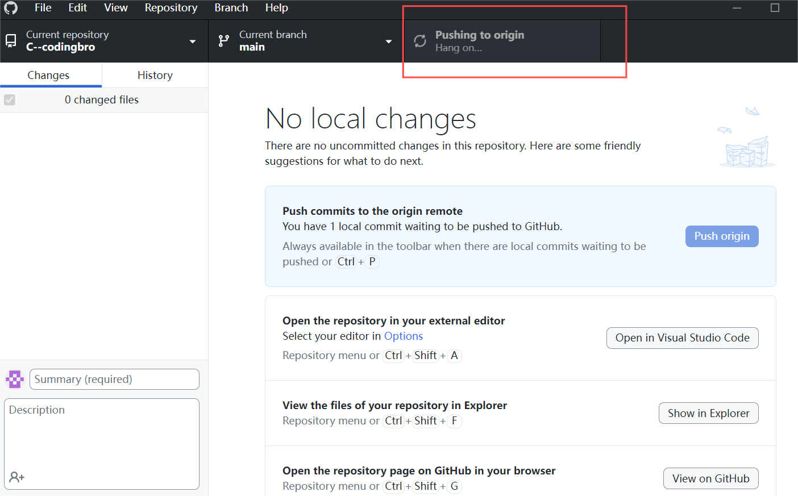Viewport: 798px width, 496px height.
Task: Click the Push origin button
Action: (722, 236)
